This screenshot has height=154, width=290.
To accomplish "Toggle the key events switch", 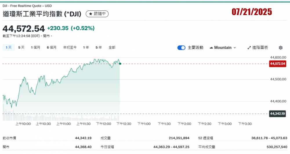I will tap(181, 48).
